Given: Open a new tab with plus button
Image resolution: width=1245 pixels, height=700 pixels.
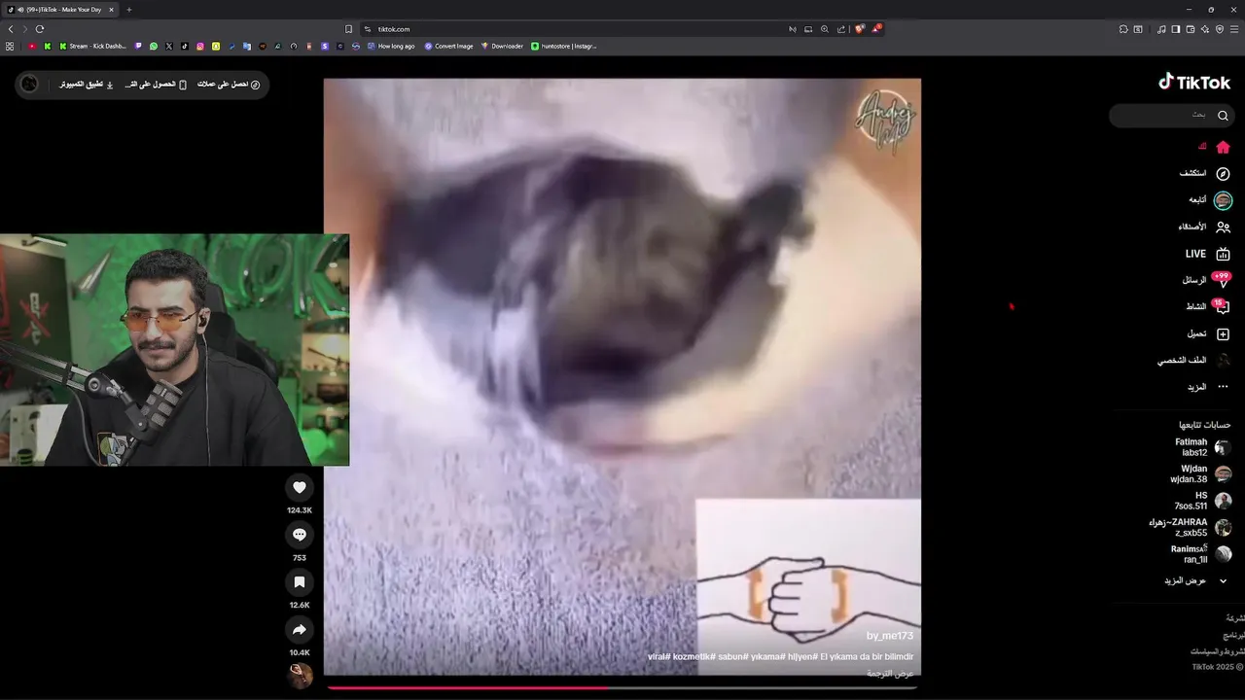Looking at the screenshot, I should (128, 10).
